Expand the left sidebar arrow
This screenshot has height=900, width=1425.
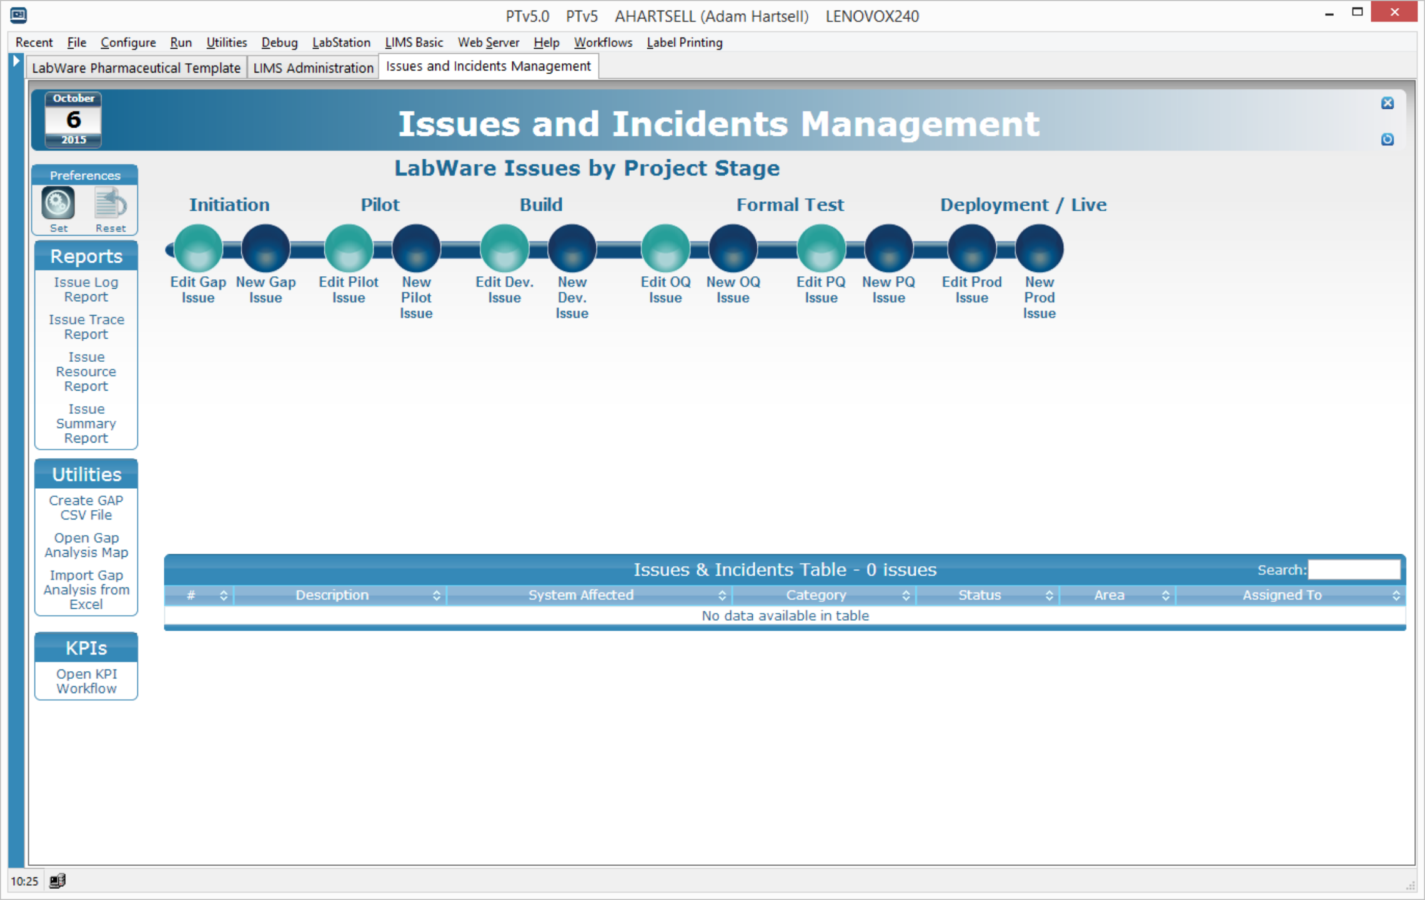(17, 61)
